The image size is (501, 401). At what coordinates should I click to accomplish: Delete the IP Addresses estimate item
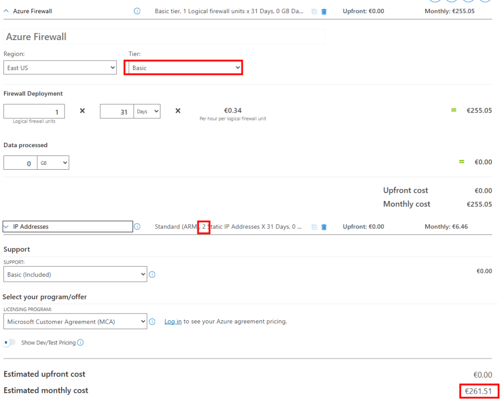(x=324, y=227)
